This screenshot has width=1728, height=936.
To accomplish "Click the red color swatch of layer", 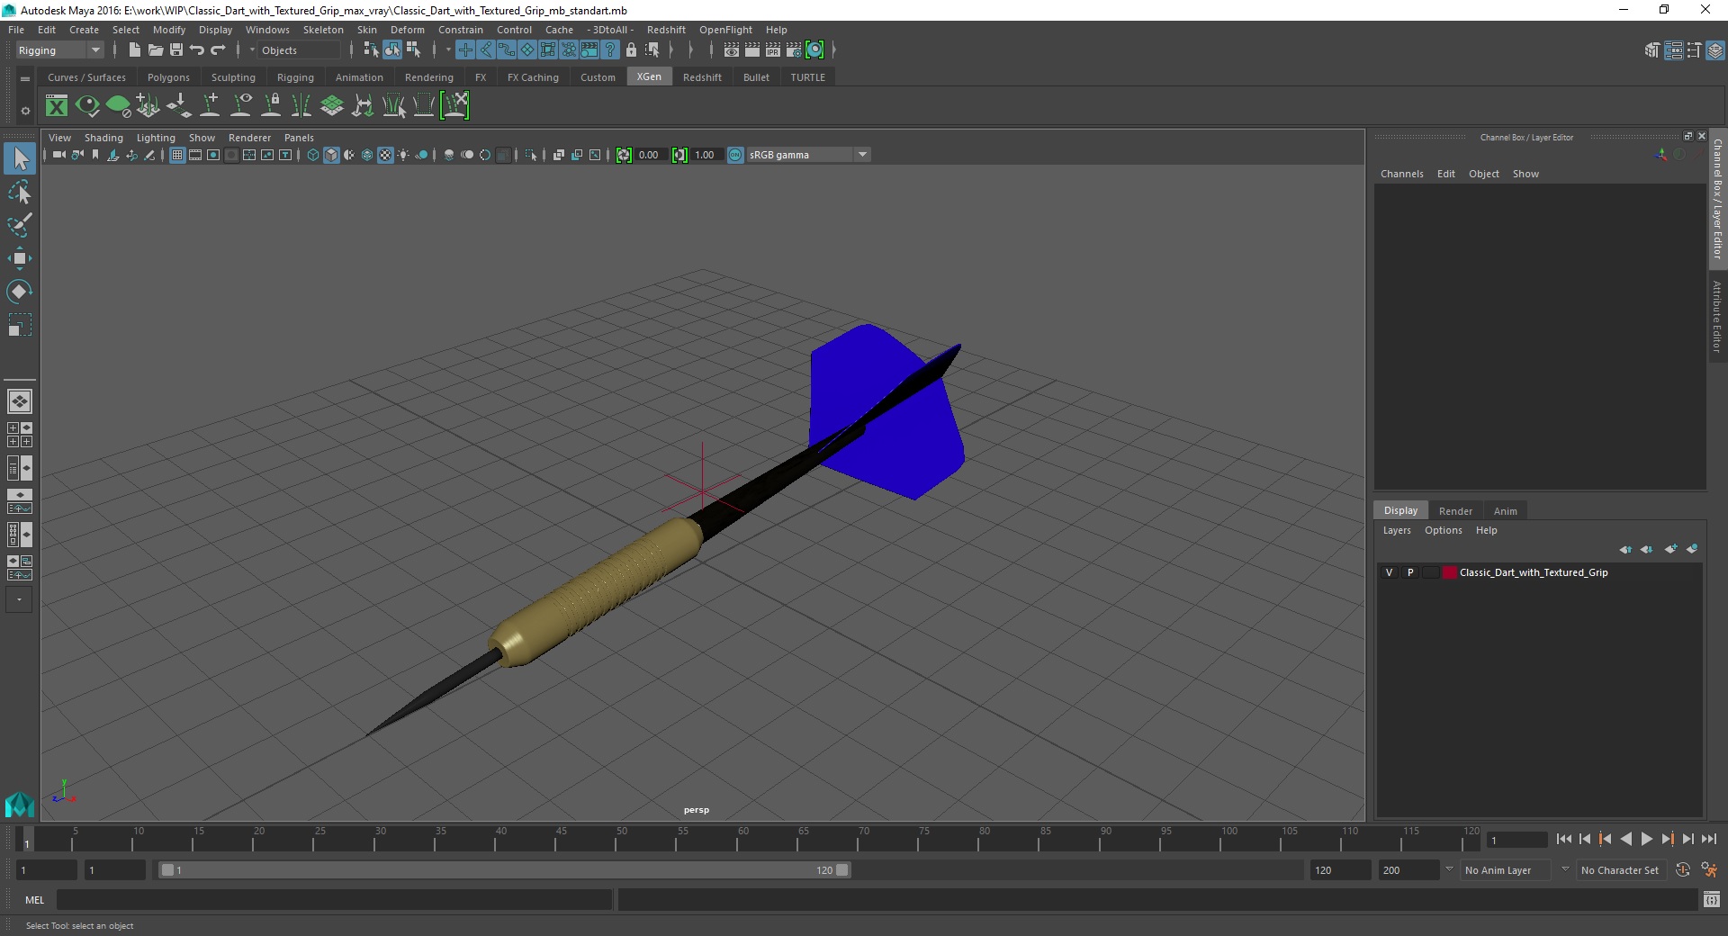I will coord(1449,572).
